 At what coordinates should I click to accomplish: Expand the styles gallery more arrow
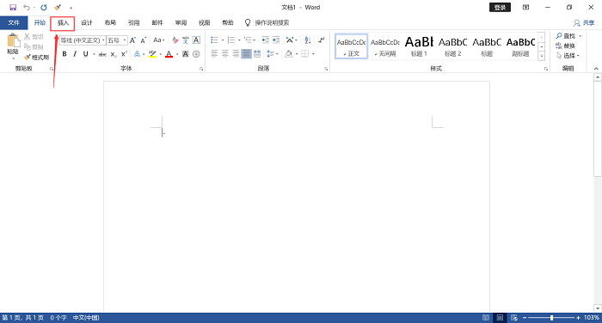(x=541, y=56)
